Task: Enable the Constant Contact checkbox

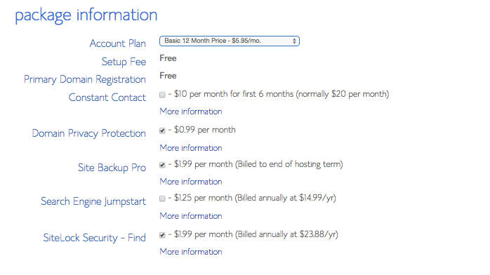Action: 162,95
